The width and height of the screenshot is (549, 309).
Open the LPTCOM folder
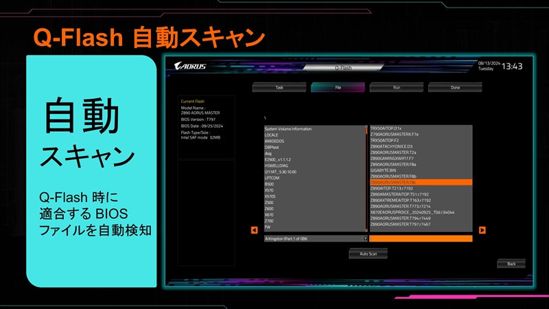272,178
